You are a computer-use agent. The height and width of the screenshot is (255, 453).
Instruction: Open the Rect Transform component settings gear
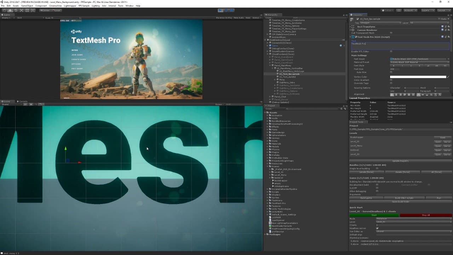(449, 27)
